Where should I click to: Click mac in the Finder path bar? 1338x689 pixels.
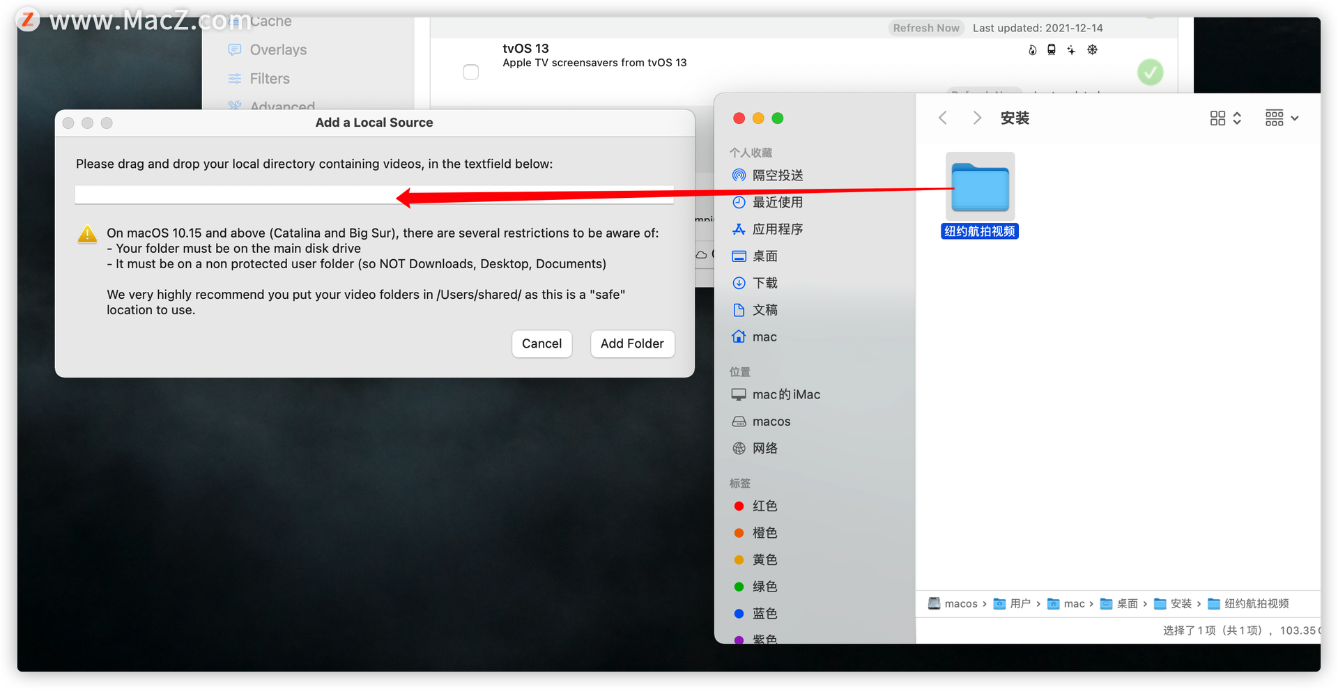pos(1066,604)
